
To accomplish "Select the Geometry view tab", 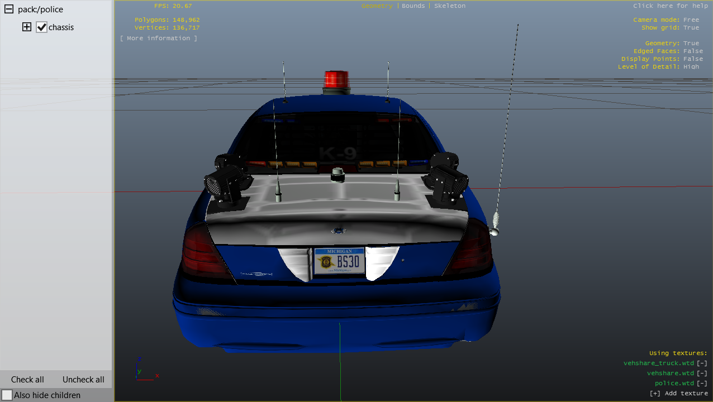I will point(377,6).
